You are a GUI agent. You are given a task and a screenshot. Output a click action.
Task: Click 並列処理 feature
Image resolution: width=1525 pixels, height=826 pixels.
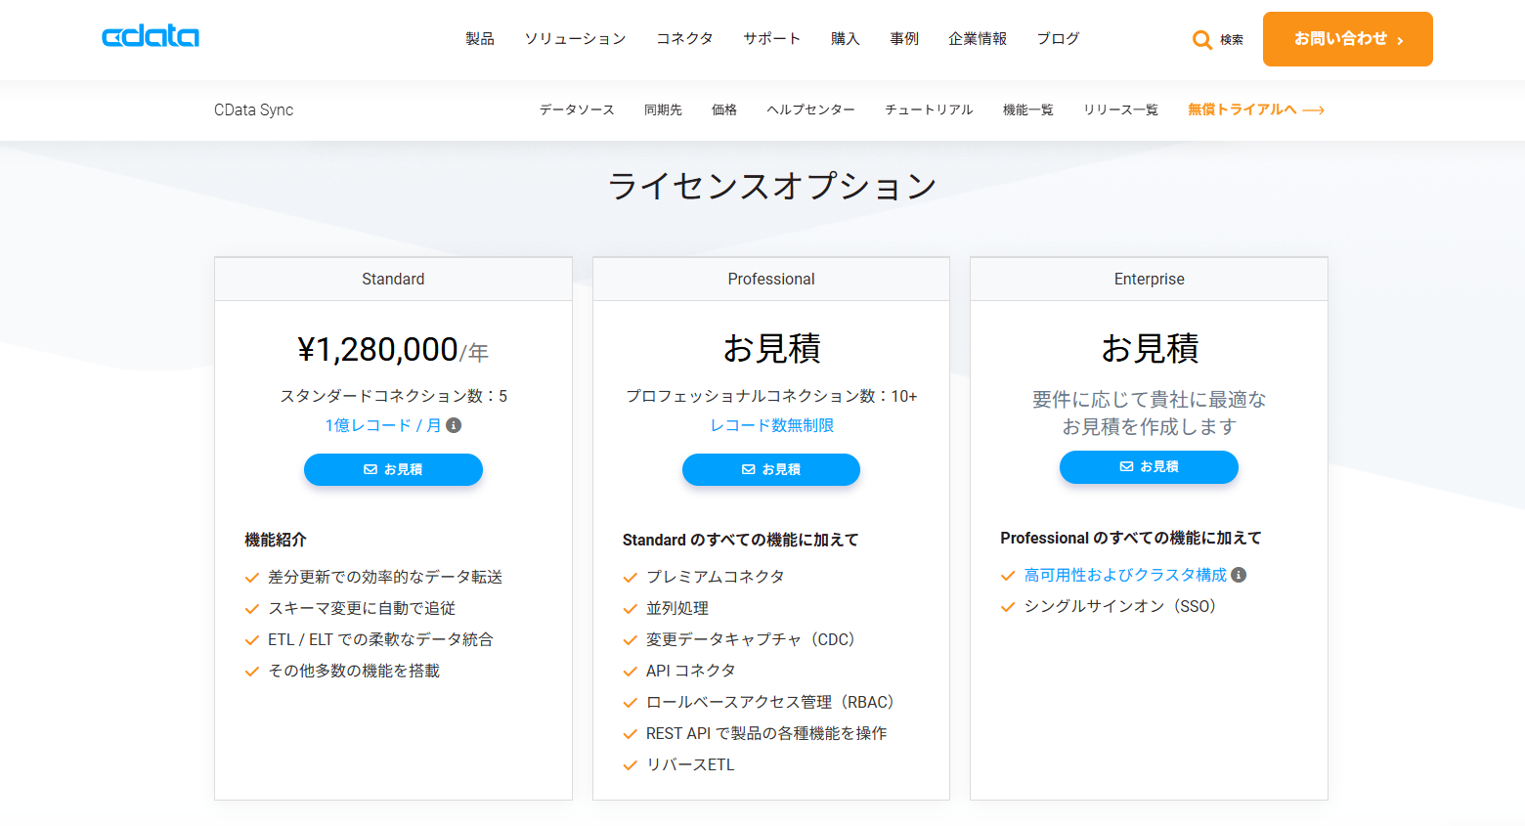[677, 608]
